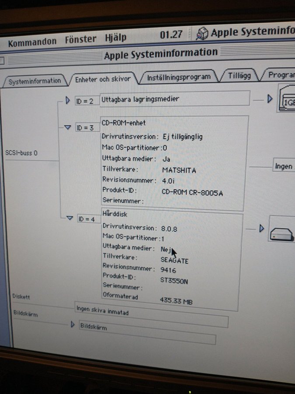
Task: Click the 1GB removable media volume icon
Action: 287,100
